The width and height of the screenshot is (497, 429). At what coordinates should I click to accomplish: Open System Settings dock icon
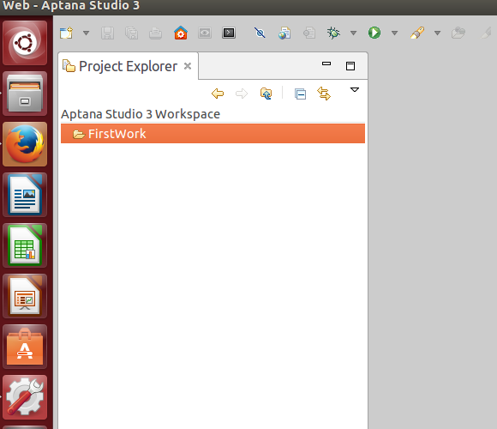click(25, 397)
